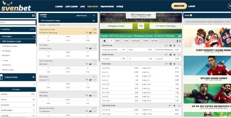231x118 pixels.
Task: Collapse the Top Leagues section
Action: click(x=34, y=36)
